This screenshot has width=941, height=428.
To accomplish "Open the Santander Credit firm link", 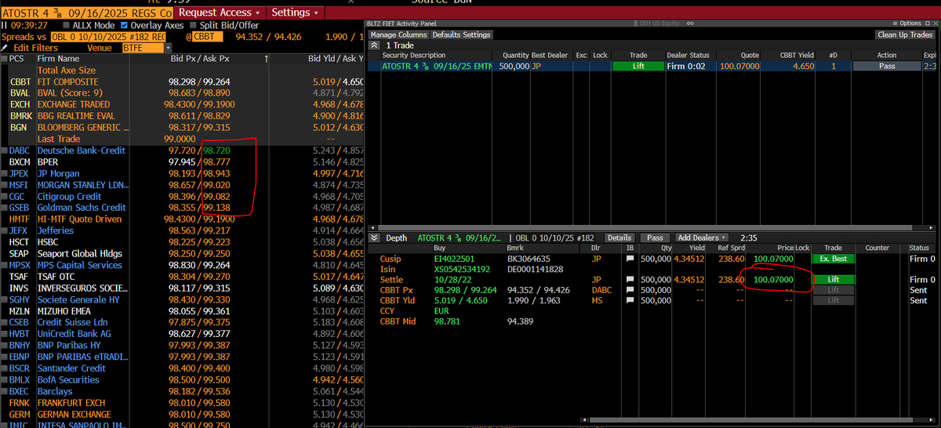I will pyautogui.click(x=71, y=368).
